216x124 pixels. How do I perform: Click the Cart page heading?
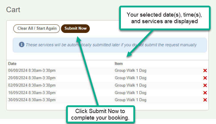(x=13, y=10)
